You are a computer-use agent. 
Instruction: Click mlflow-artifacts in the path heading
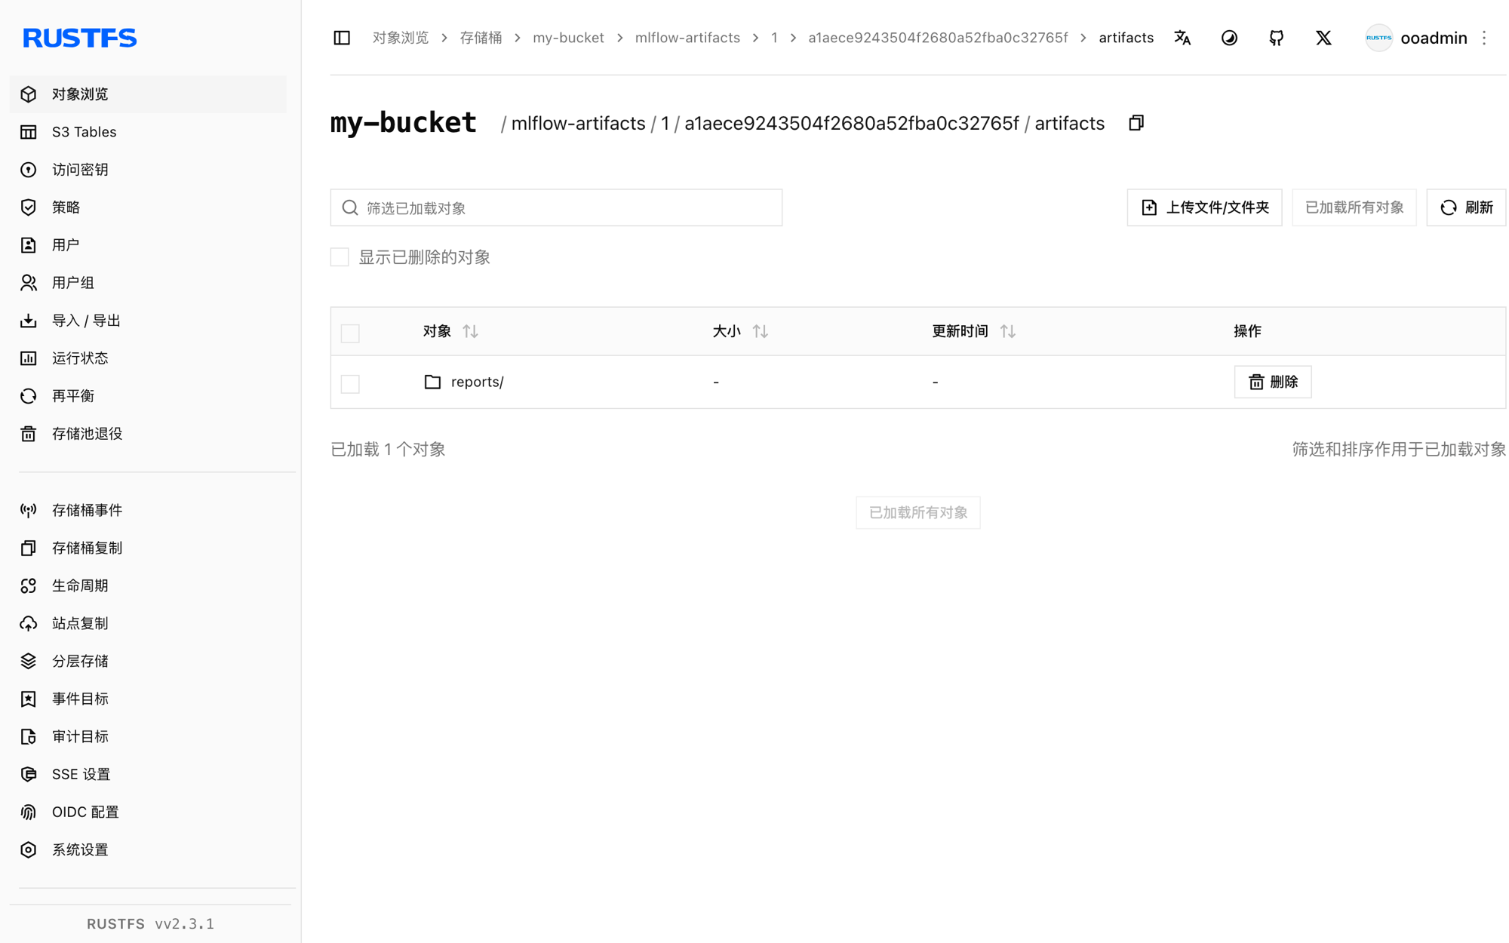click(x=578, y=123)
